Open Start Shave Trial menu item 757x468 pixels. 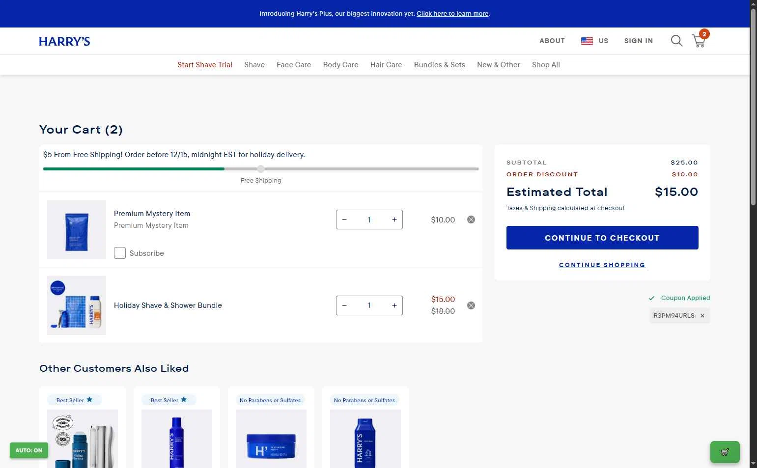(205, 65)
